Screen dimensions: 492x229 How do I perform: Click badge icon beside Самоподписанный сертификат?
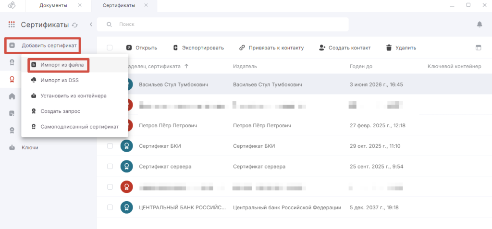click(34, 127)
